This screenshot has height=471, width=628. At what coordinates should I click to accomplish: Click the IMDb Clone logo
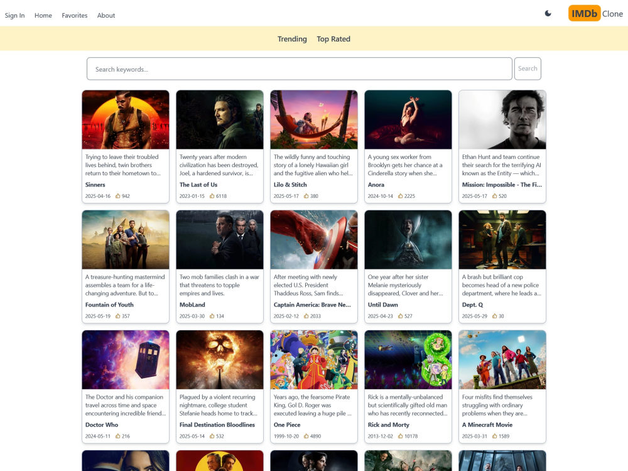(x=595, y=14)
